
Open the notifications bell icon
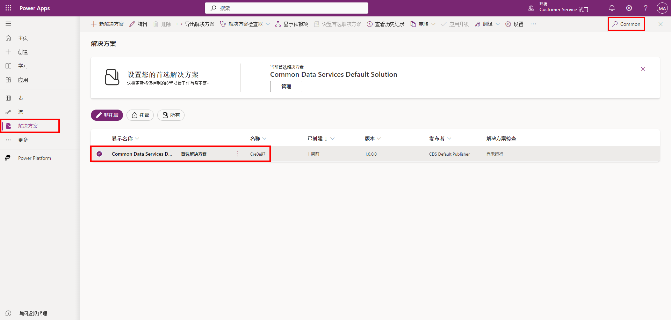(612, 8)
